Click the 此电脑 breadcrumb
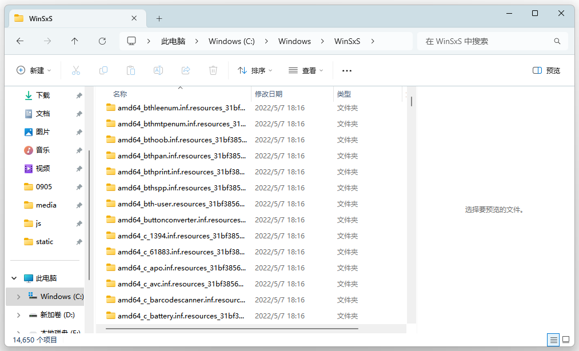This screenshot has width=579, height=351. [173, 41]
